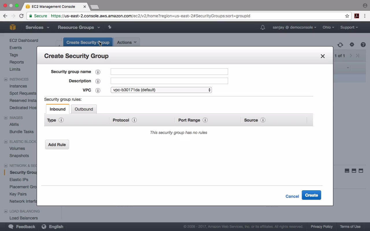Open Snapshots in the sidebar
The image size is (370, 231).
tap(19, 156)
